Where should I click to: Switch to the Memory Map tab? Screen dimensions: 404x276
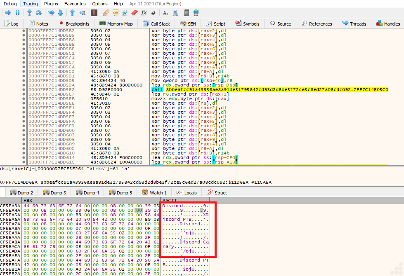[116, 24]
